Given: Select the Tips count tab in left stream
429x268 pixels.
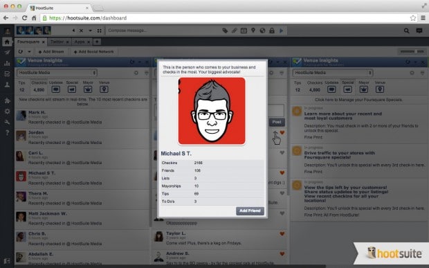Looking at the screenshot, I should pyautogui.click(x=21, y=87).
